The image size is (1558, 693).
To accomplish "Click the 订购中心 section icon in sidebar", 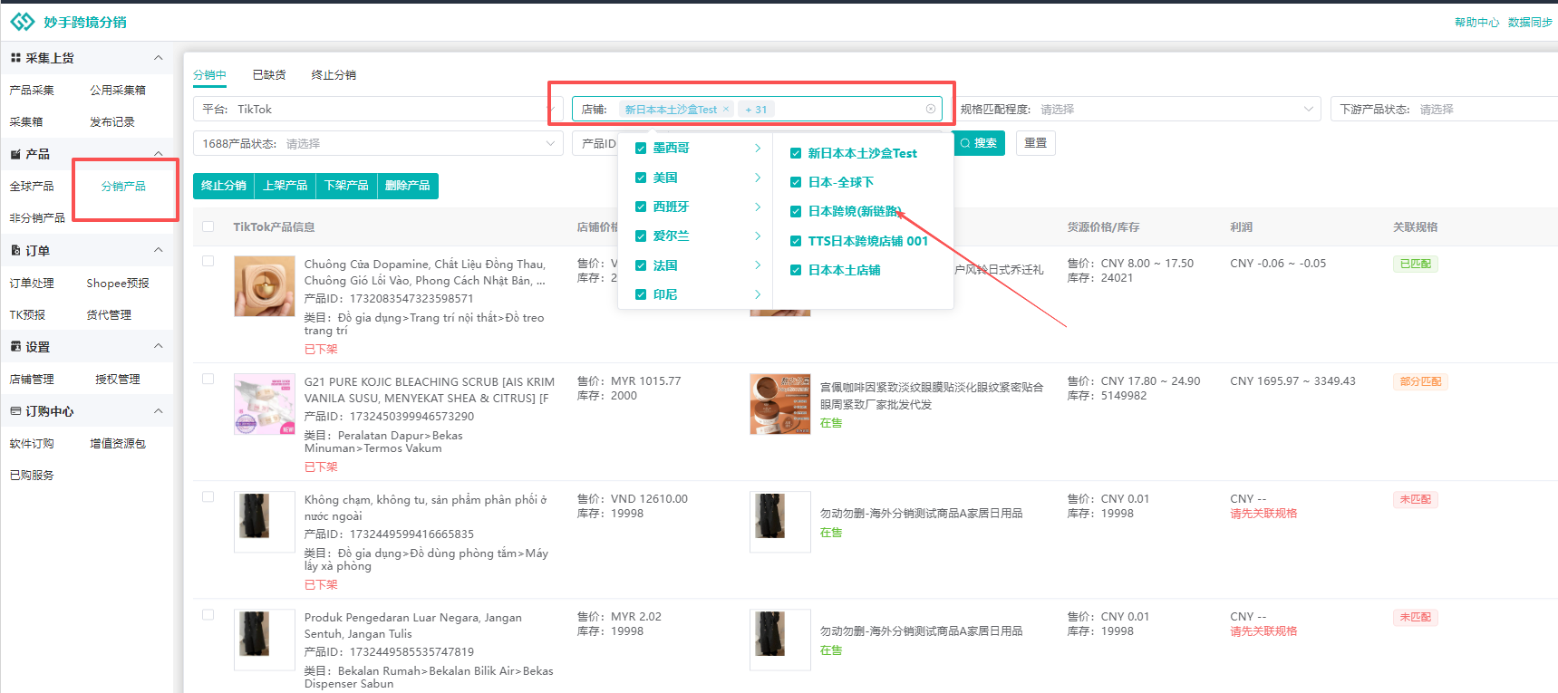I will [15, 410].
